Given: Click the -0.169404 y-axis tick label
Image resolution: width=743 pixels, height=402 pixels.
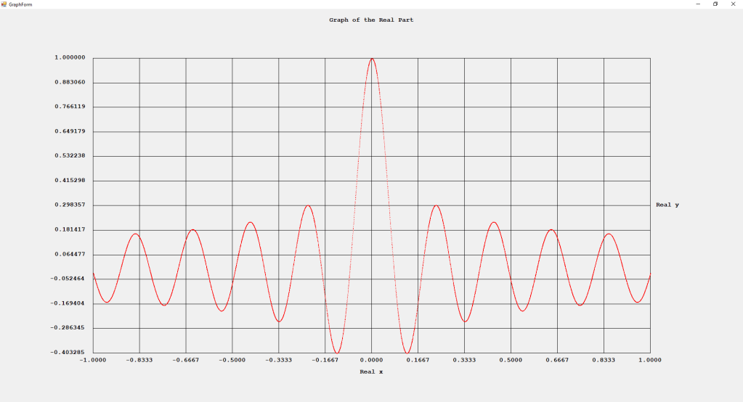Looking at the screenshot, I should pos(69,303).
